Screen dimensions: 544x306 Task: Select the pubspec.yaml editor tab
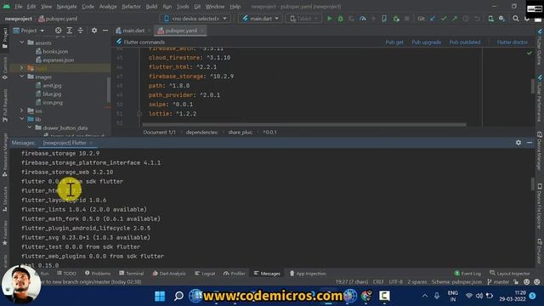point(179,31)
